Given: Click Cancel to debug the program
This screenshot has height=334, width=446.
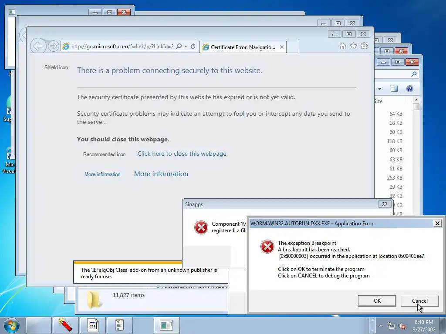Looking at the screenshot, I should (419, 301).
